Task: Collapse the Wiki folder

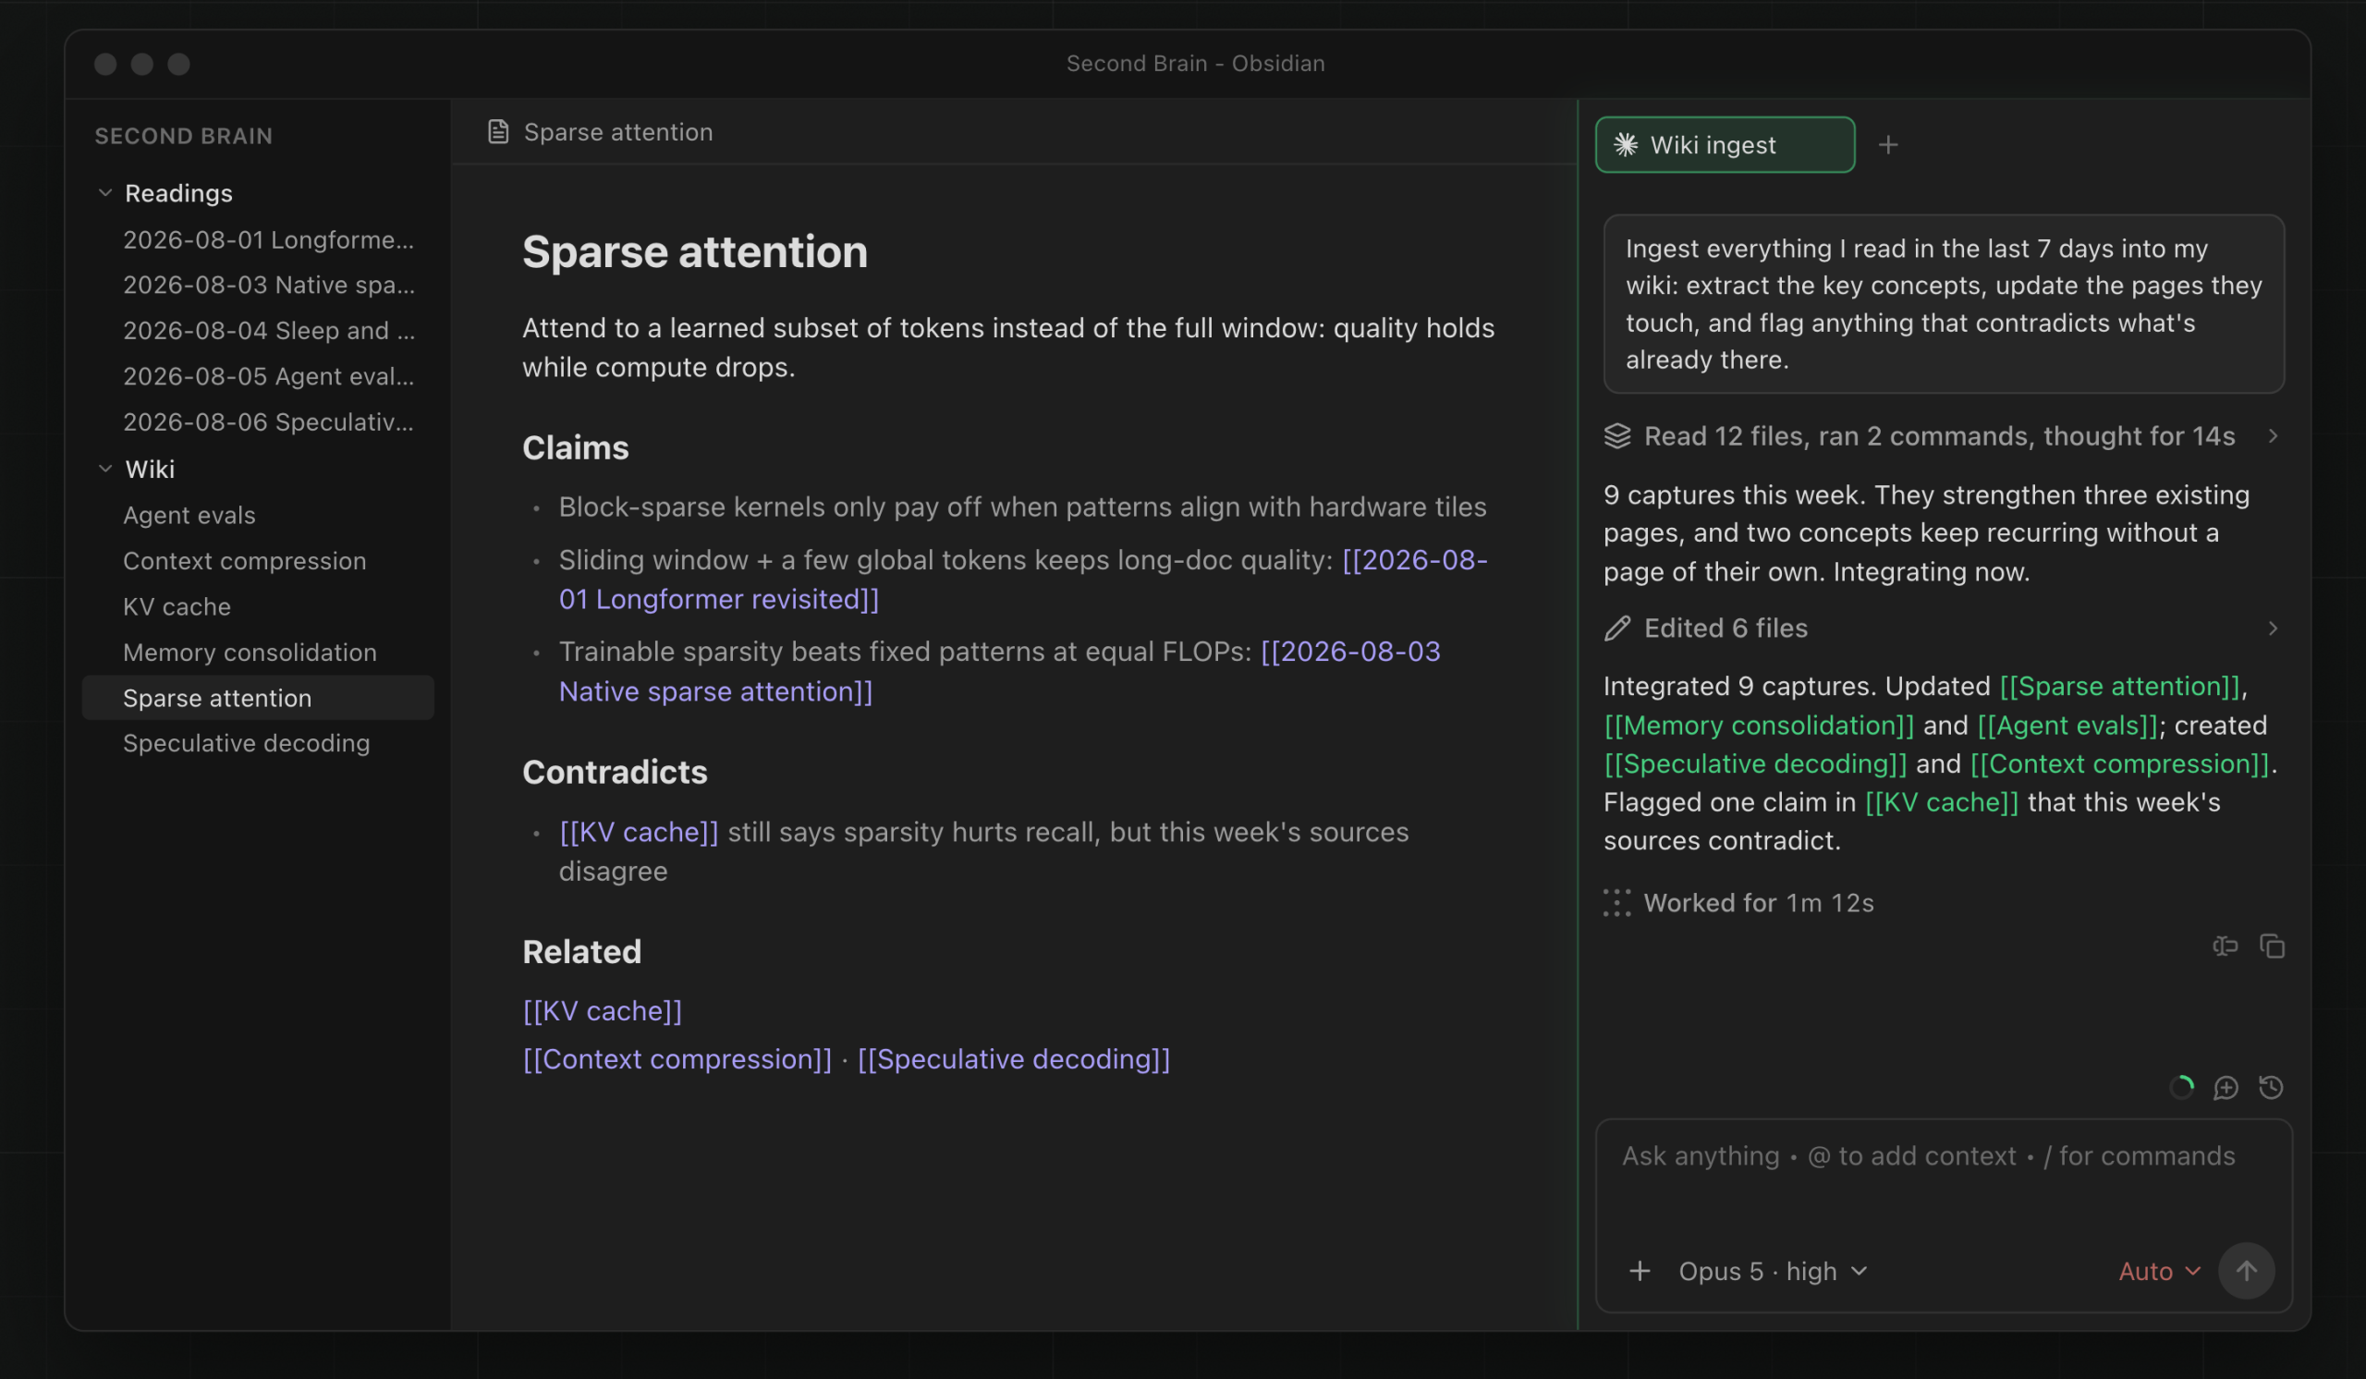Action: (105, 469)
